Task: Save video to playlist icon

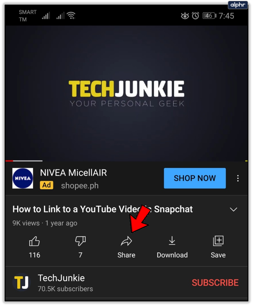Action: pyautogui.click(x=218, y=241)
